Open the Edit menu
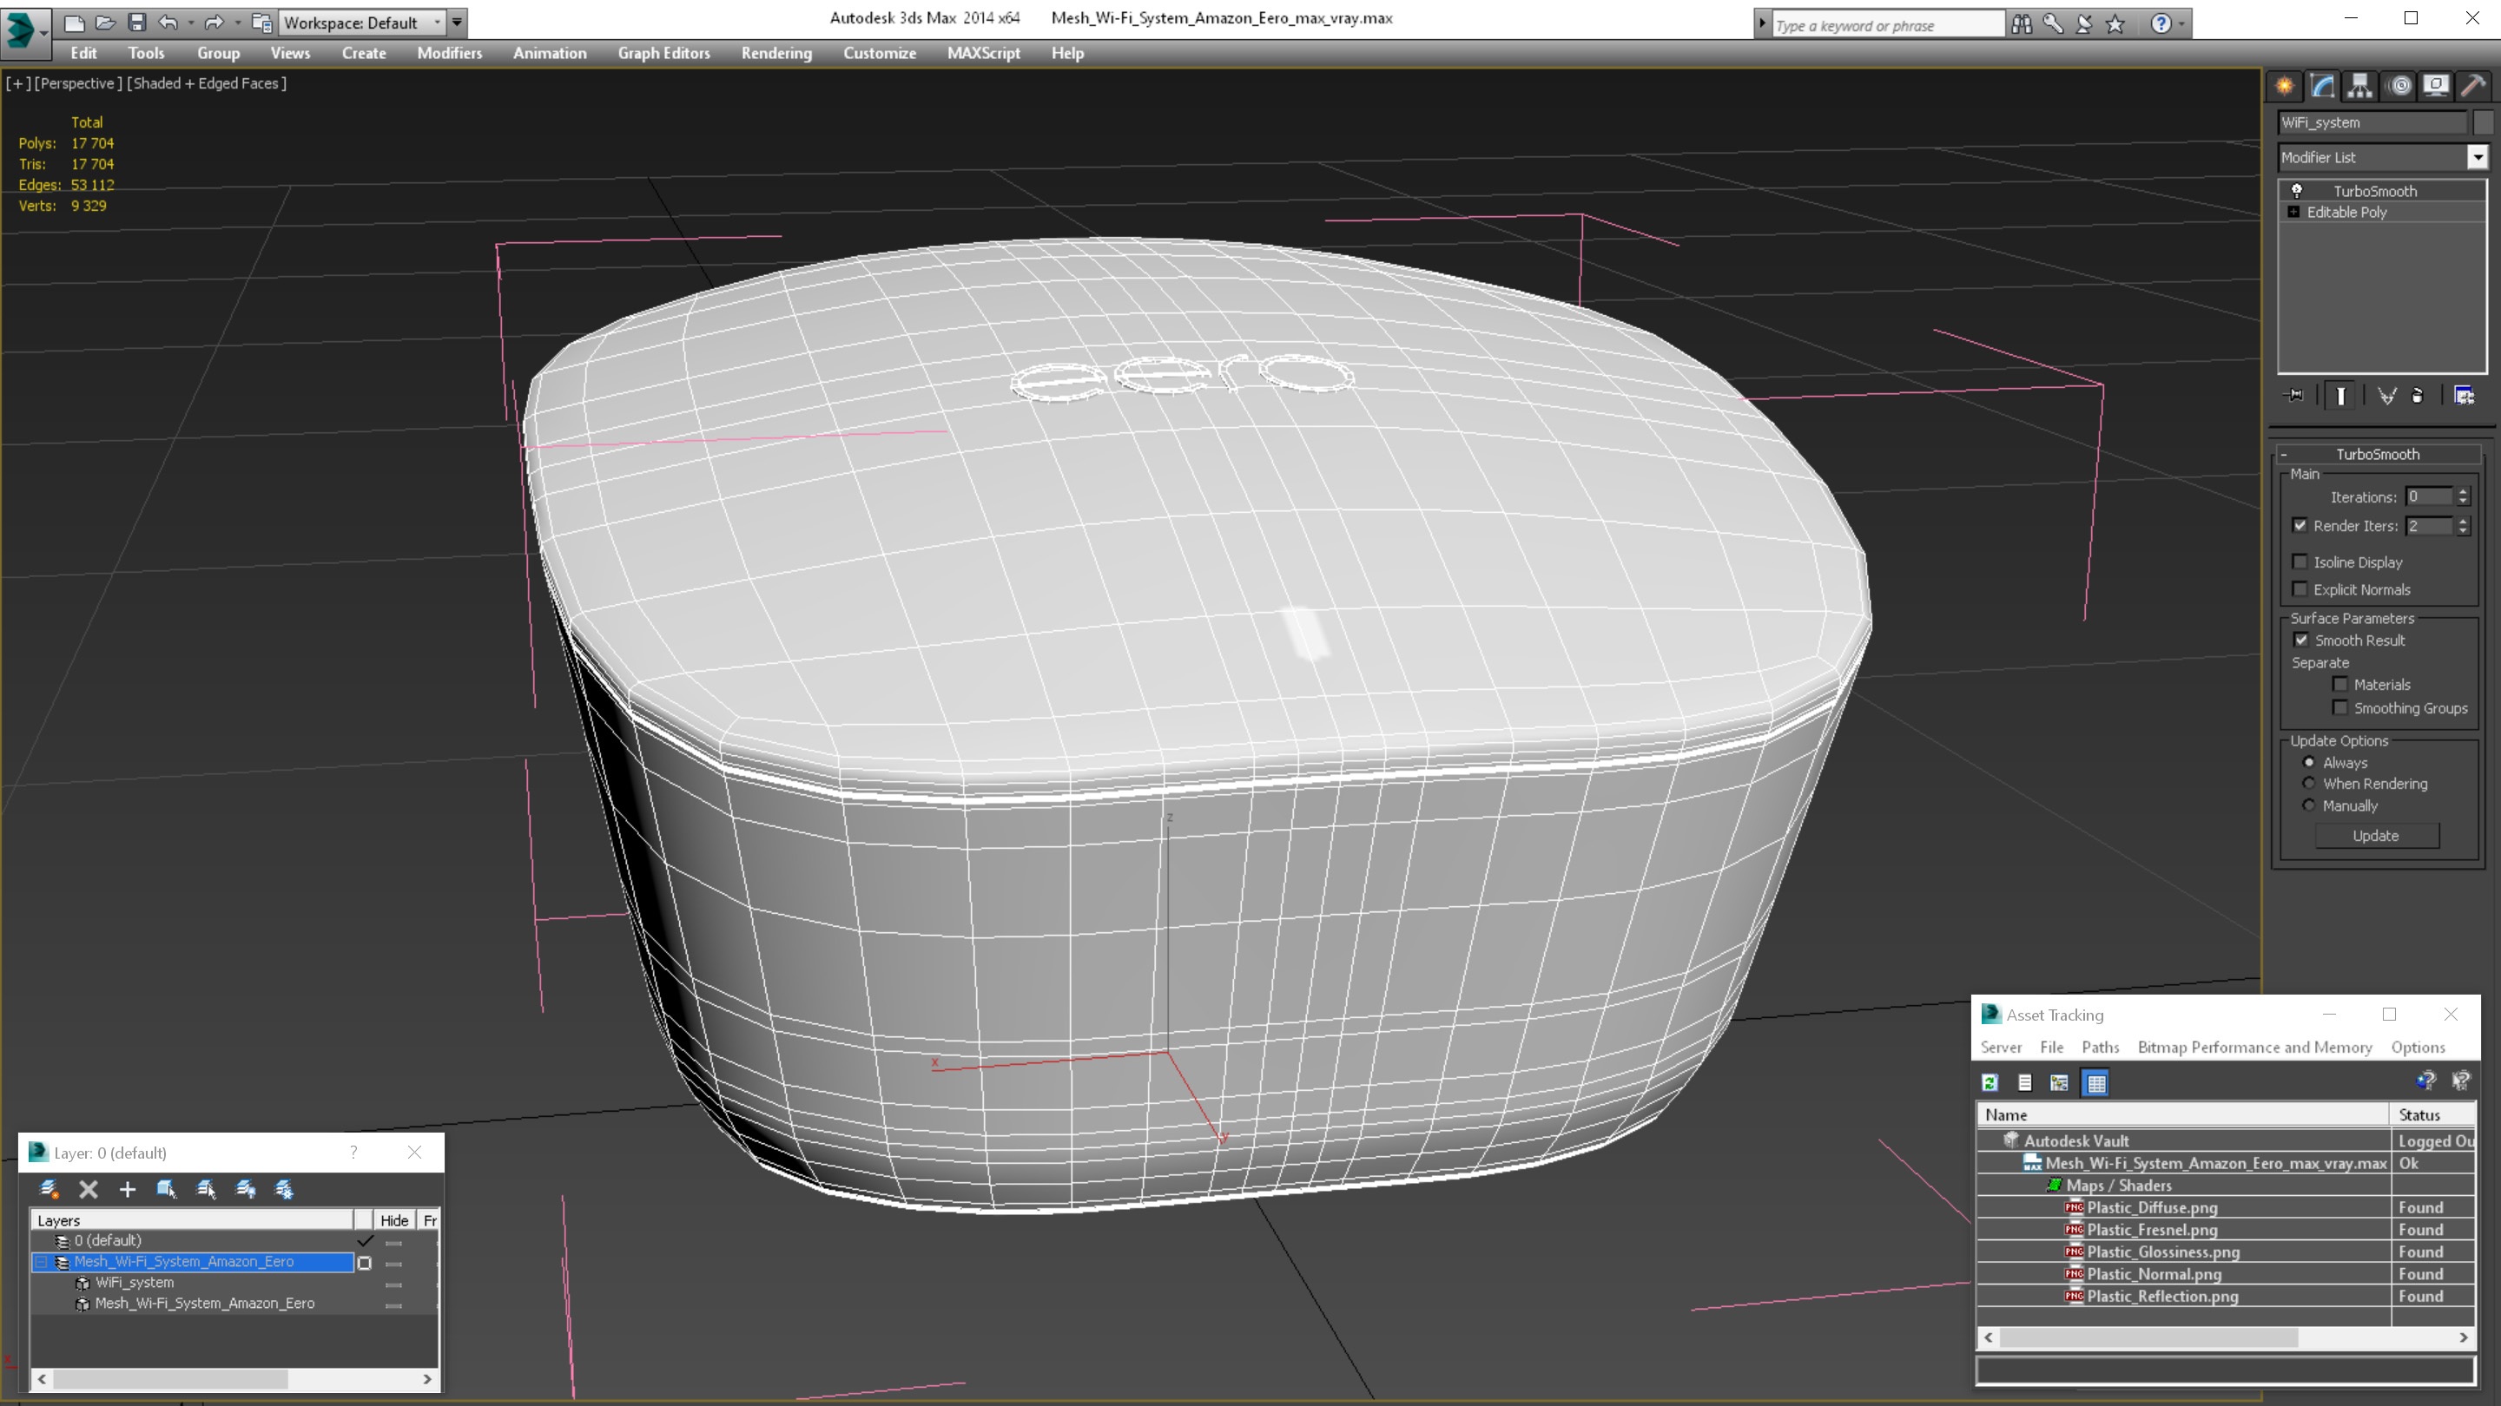Viewport: 2501px width, 1406px height. [83, 53]
